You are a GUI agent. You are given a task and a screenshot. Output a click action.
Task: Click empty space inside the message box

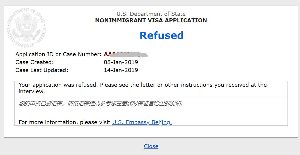[230, 113]
